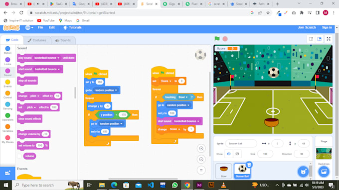
Task: Click the Choose a Sprite button
Action: [x=303, y=172]
